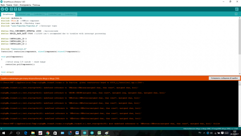Open the Файл menu
241x136 pixels.
pyautogui.click(x=3, y=5)
